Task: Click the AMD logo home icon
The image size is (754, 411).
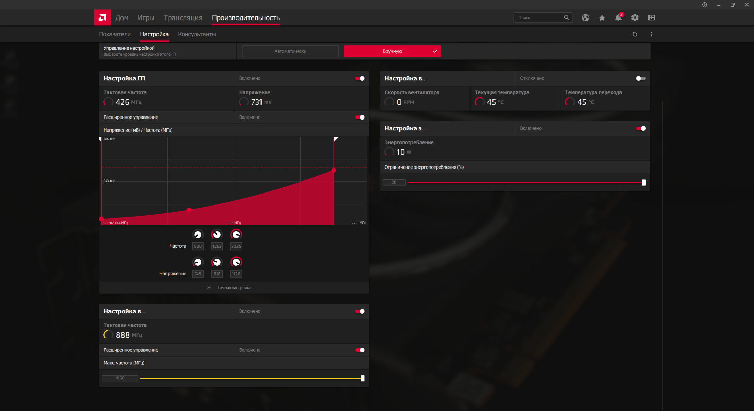Action: [x=102, y=17]
